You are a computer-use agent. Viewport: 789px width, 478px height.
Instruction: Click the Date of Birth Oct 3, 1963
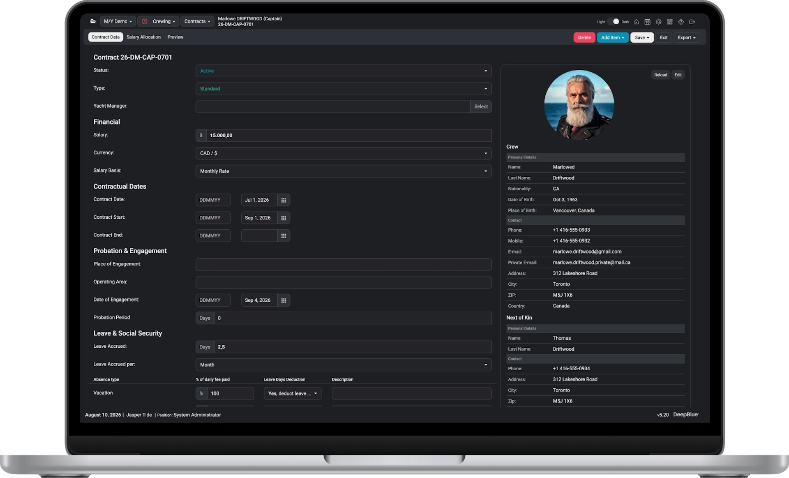[x=565, y=200]
